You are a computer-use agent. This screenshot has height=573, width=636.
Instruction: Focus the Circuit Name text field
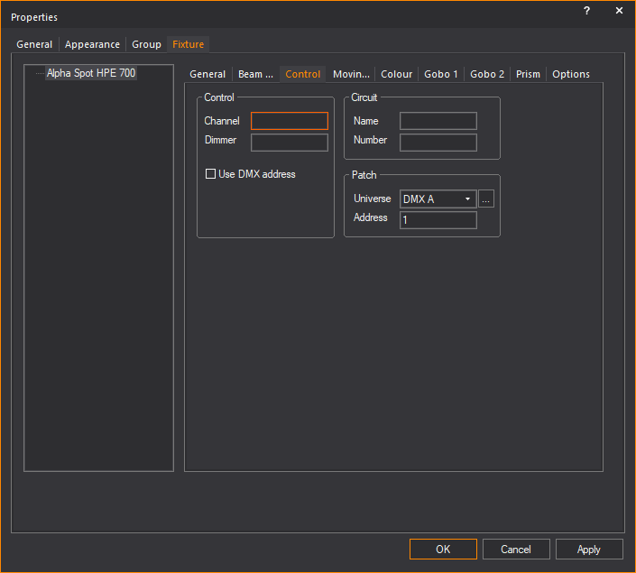point(438,121)
